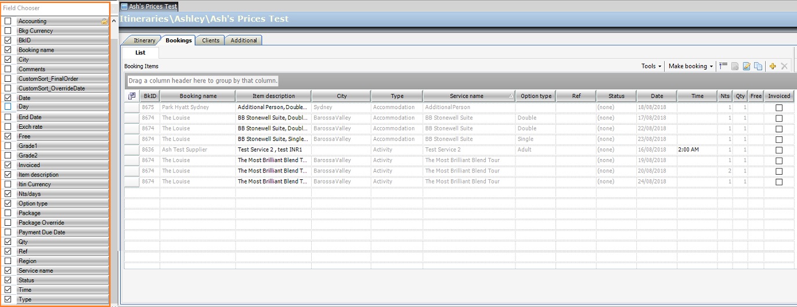
Task: Switch to the Clients tab
Action: [211, 41]
